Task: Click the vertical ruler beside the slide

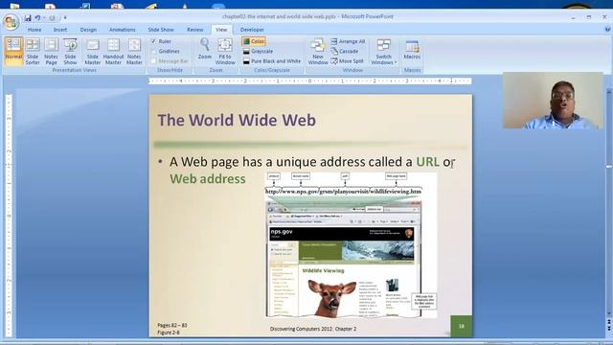Action: 9,215
